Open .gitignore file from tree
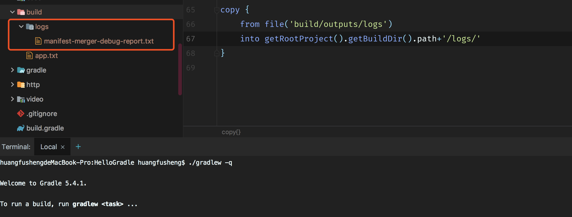This screenshot has width=572, height=217. coord(42,114)
